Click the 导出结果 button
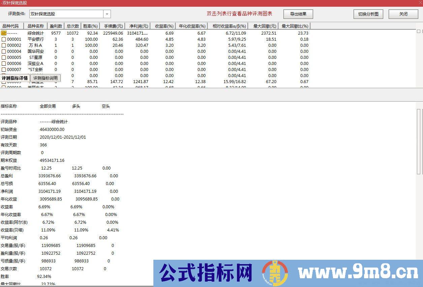This screenshot has height=287, width=423. 298,14
